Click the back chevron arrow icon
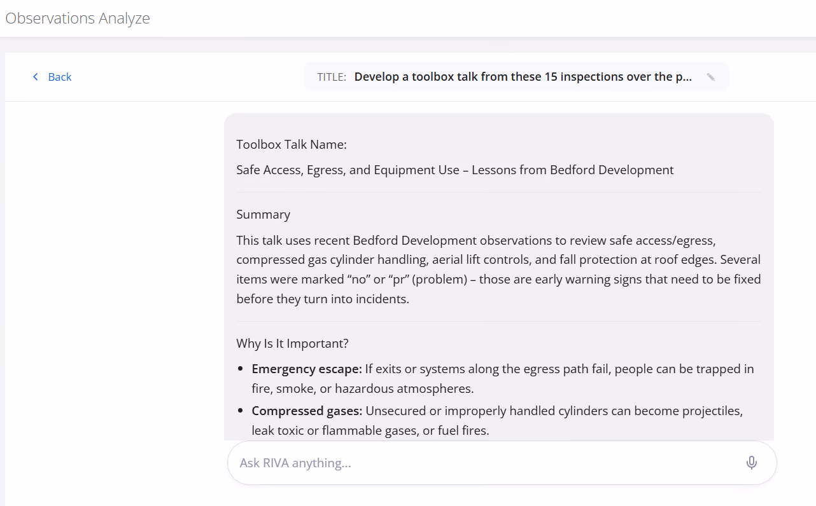816x506 pixels. tap(36, 77)
